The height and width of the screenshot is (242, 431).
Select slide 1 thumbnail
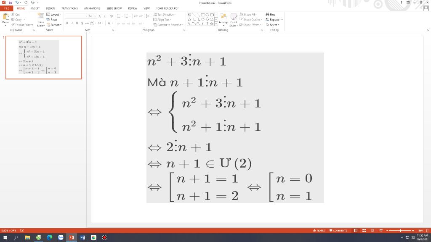[44, 57]
